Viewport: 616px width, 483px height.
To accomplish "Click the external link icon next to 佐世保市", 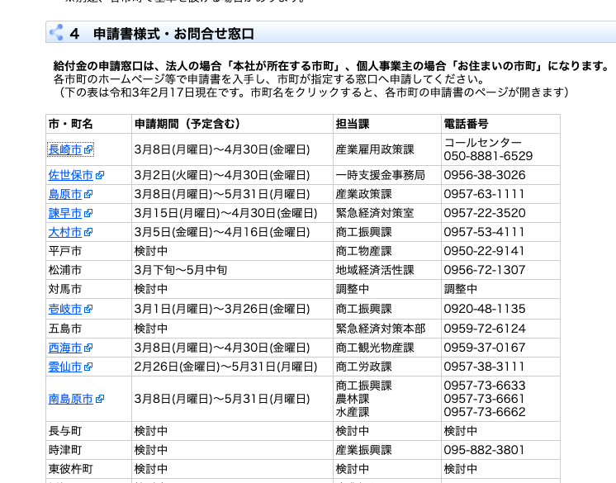I will [100, 175].
